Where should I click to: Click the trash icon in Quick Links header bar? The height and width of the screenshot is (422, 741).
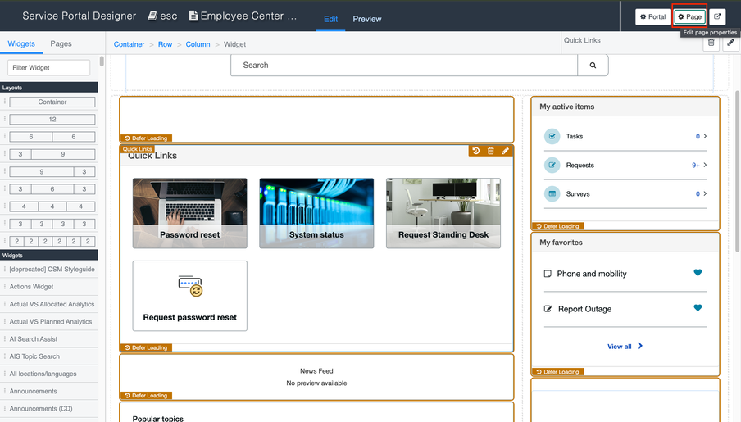pyautogui.click(x=711, y=43)
